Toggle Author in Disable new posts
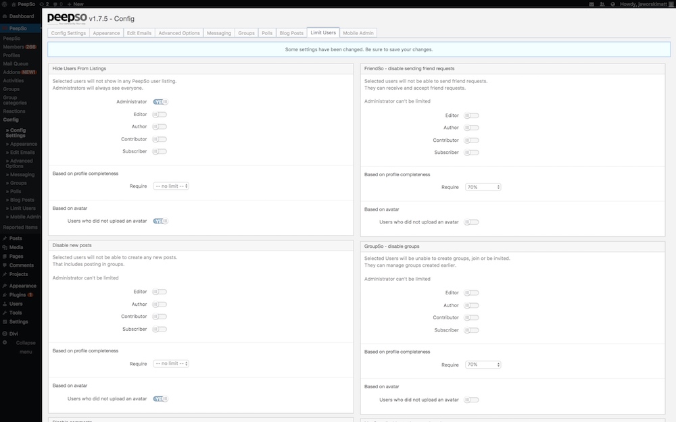Image resolution: width=676 pixels, height=422 pixels. pos(160,305)
